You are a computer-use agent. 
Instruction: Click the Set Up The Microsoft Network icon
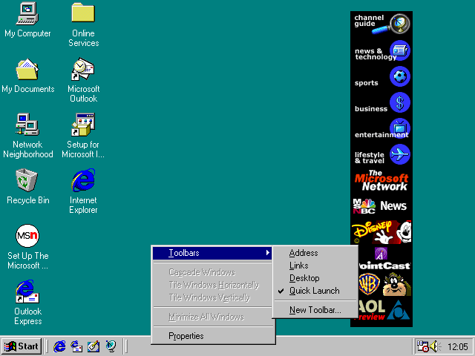27,236
